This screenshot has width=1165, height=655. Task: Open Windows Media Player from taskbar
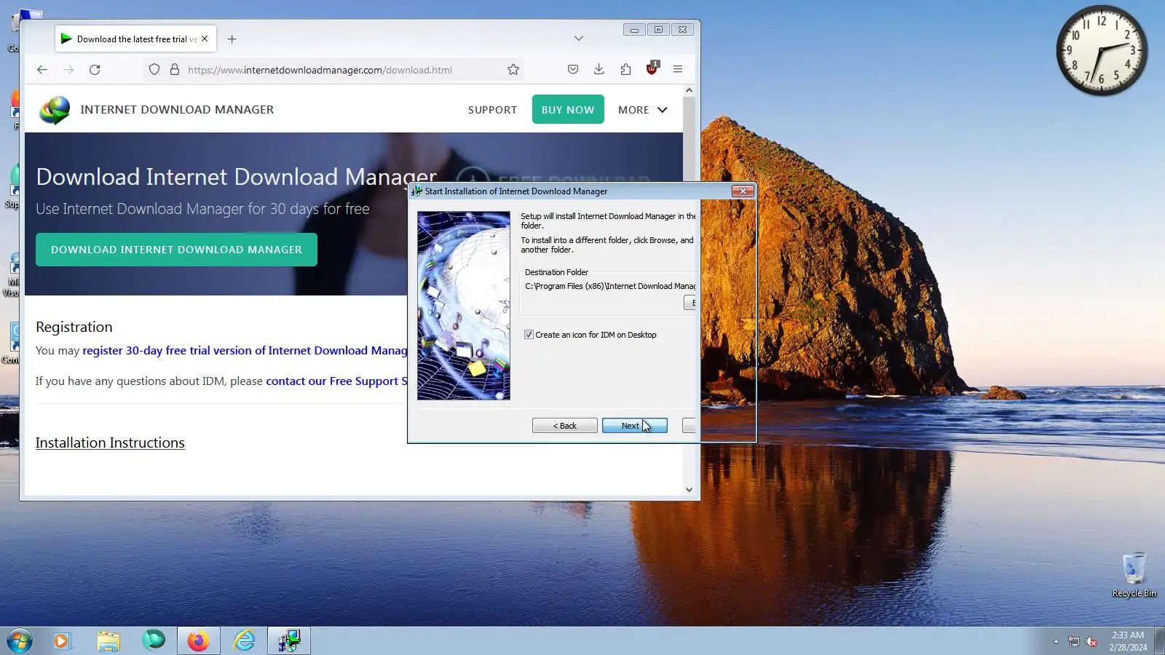[x=61, y=641]
